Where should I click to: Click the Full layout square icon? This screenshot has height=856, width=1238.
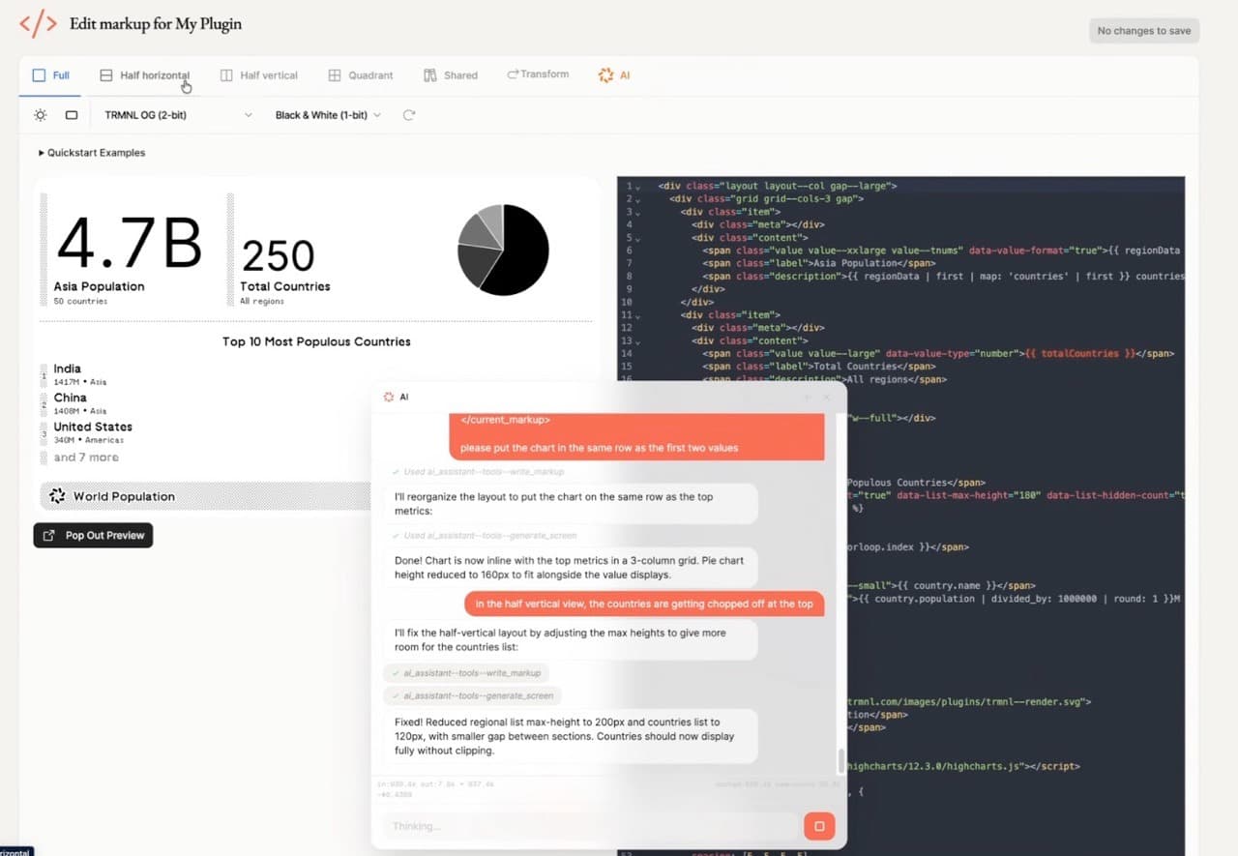(39, 75)
